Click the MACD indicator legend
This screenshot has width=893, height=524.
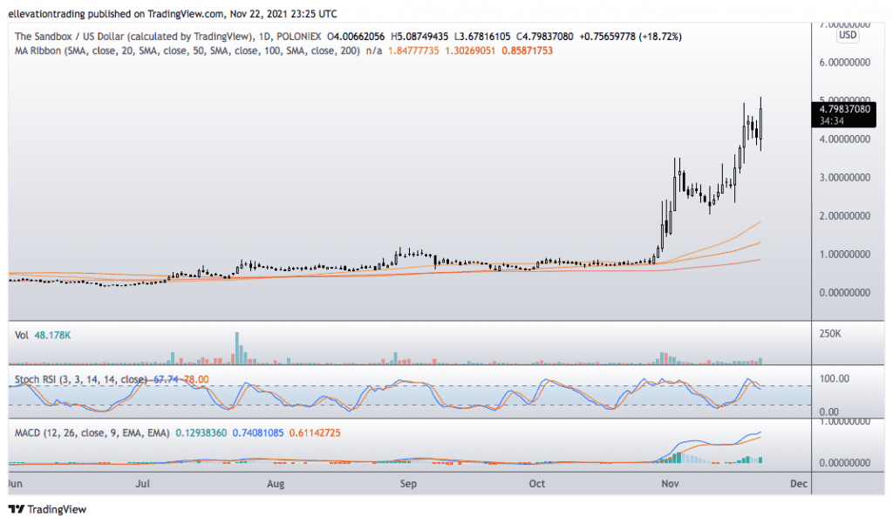92,432
